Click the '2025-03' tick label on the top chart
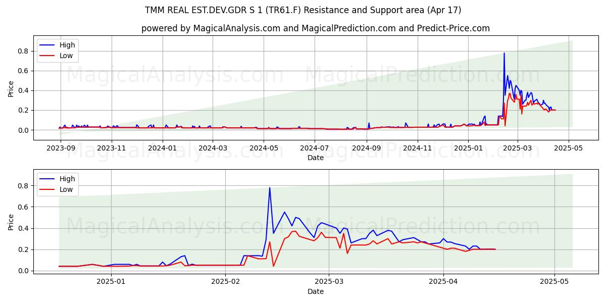This screenshot has width=606, height=303. 518,148
